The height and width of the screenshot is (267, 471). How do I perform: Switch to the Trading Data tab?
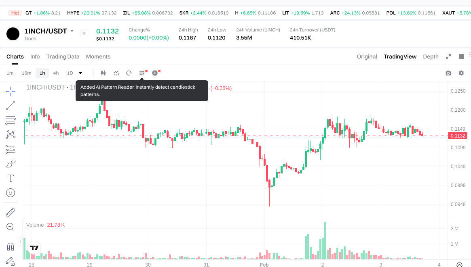coord(63,56)
